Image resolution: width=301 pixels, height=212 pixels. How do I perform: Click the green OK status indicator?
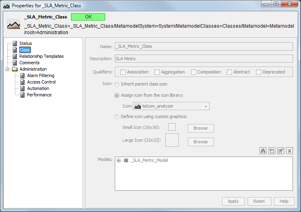[x=88, y=17]
